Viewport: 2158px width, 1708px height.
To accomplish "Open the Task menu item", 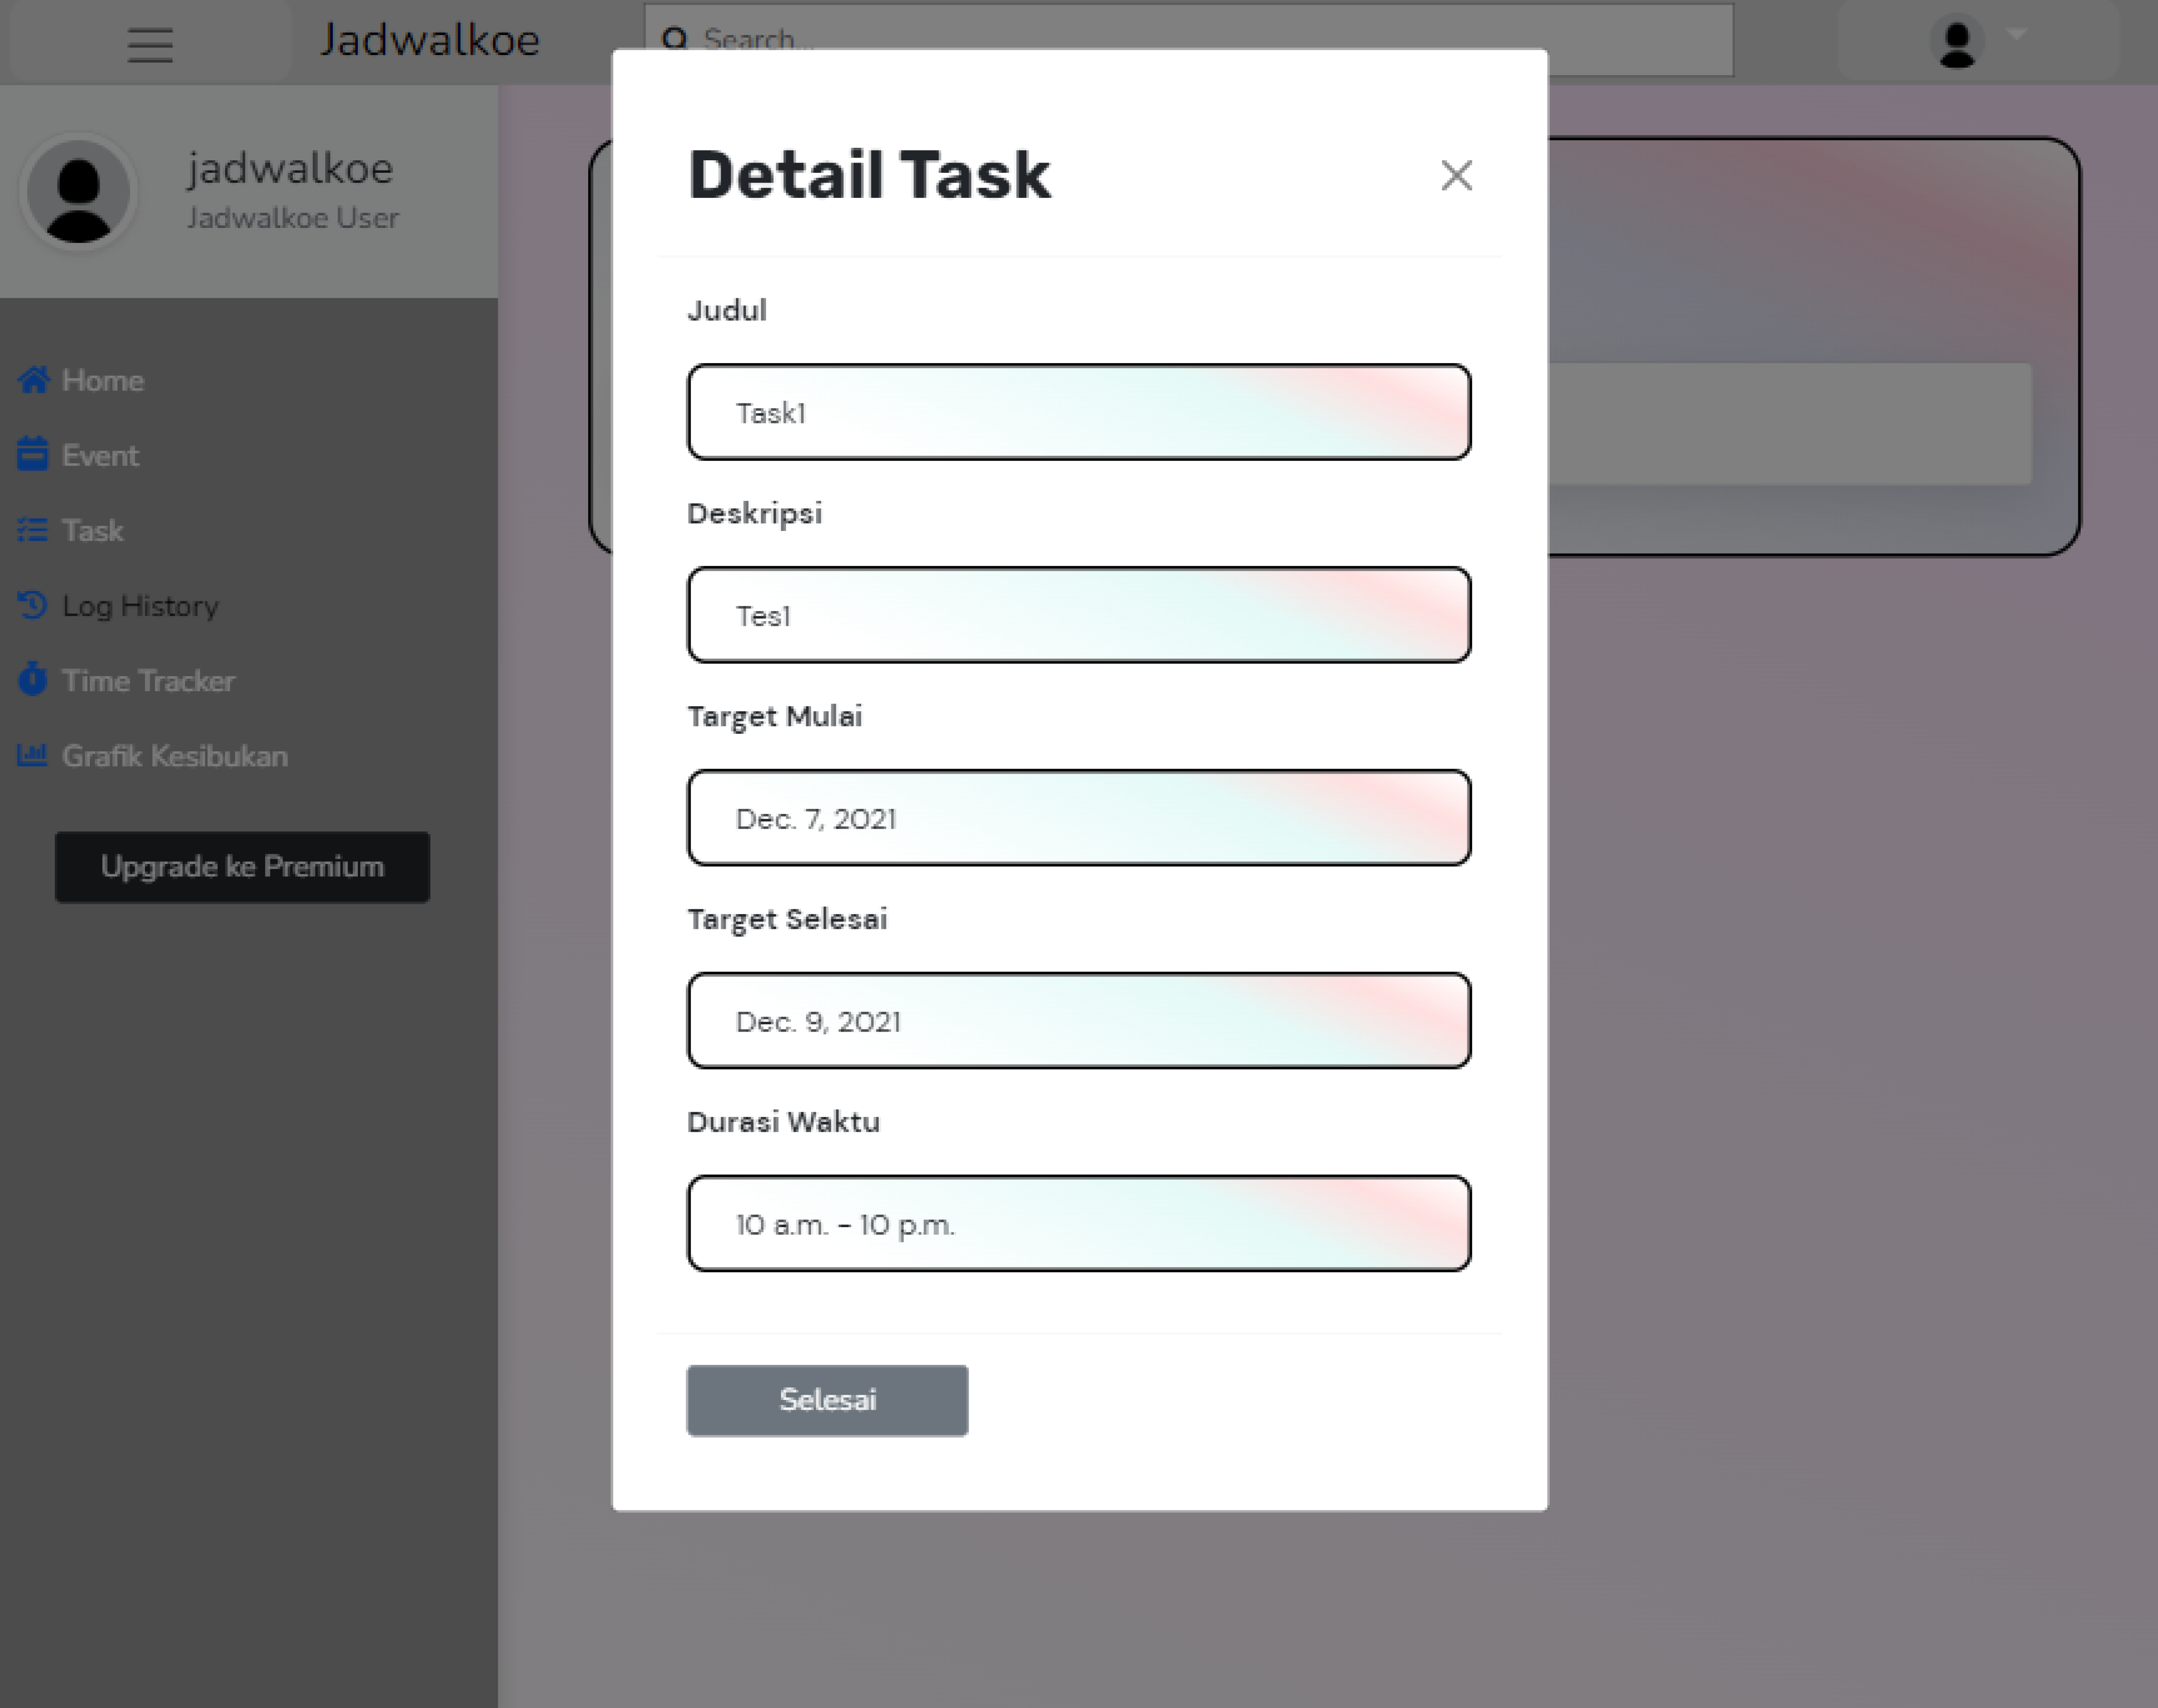I will 92,530.
